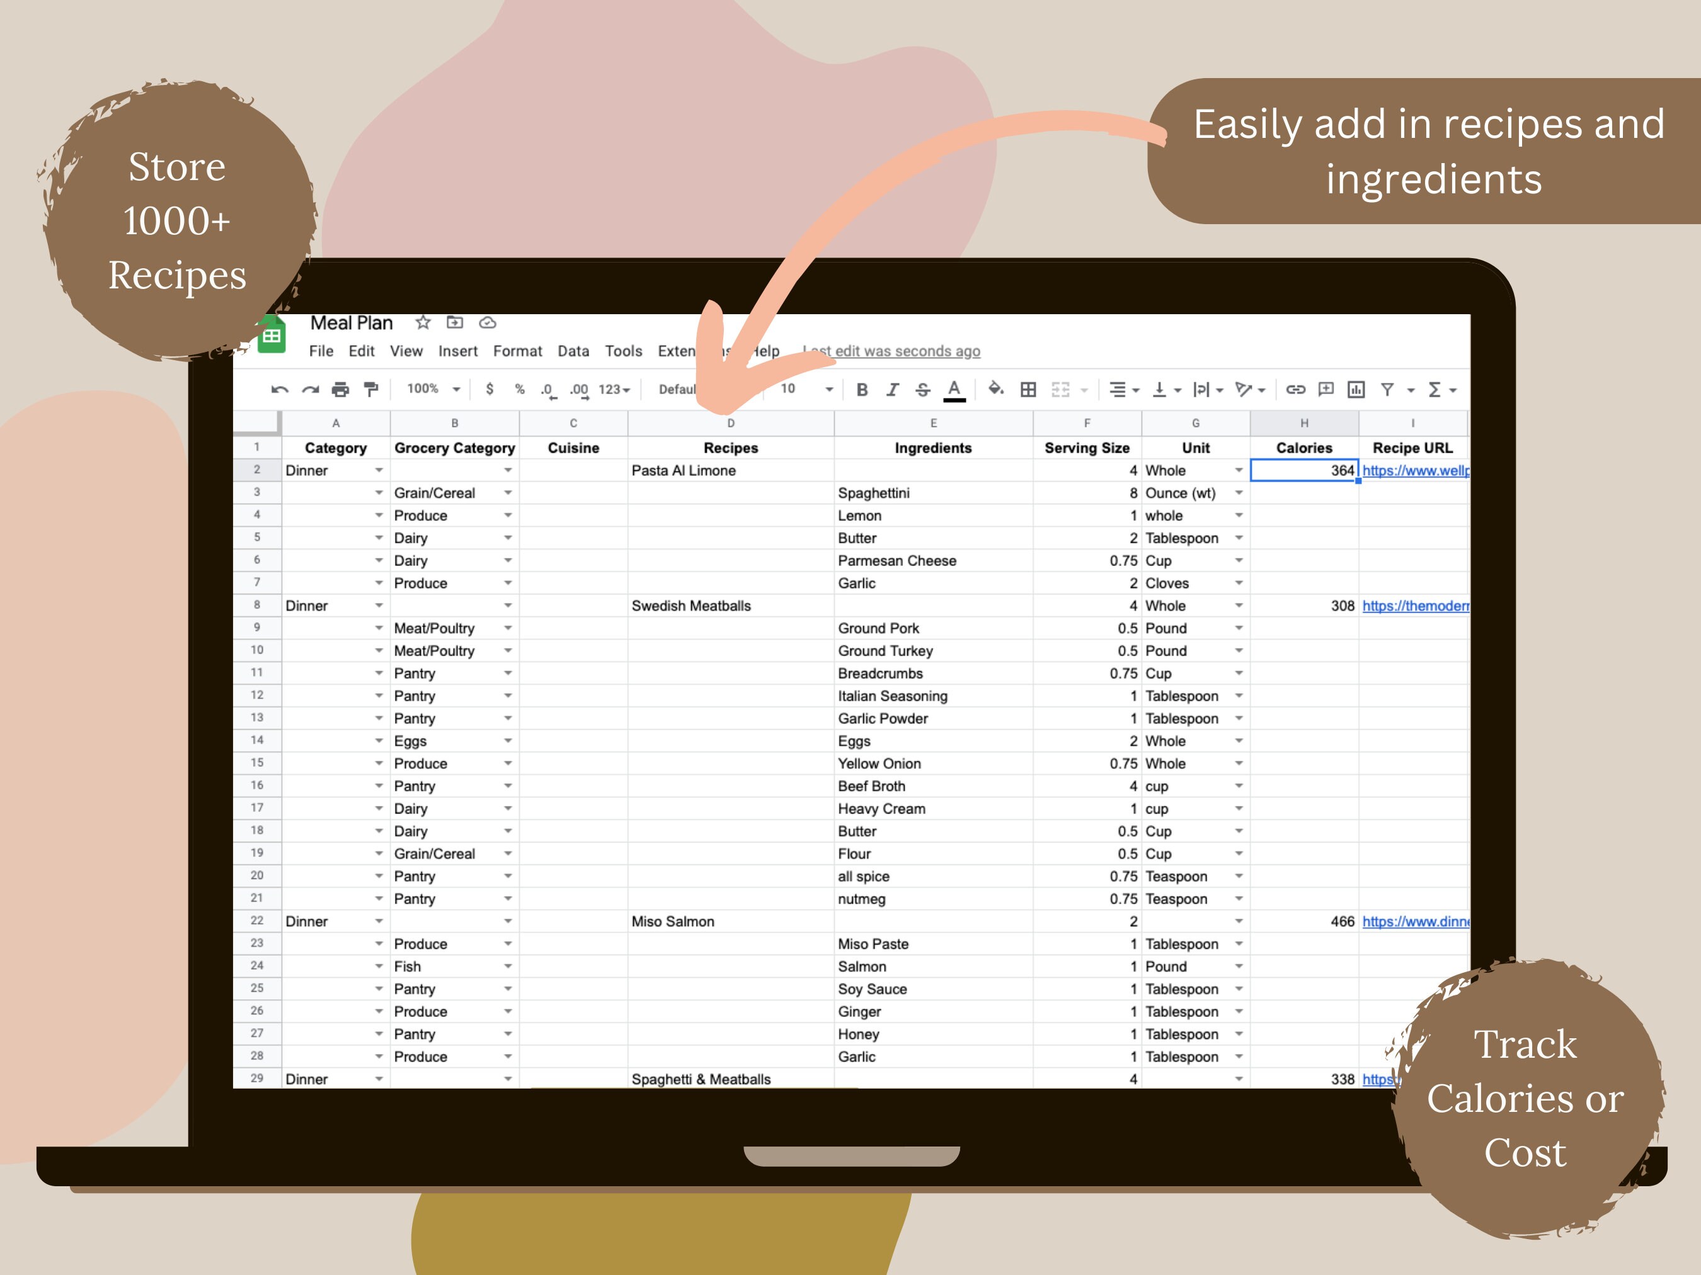Open the Tools menu
The image size is (1701, 1275).
pyautogui.click(x=625, y=351)
